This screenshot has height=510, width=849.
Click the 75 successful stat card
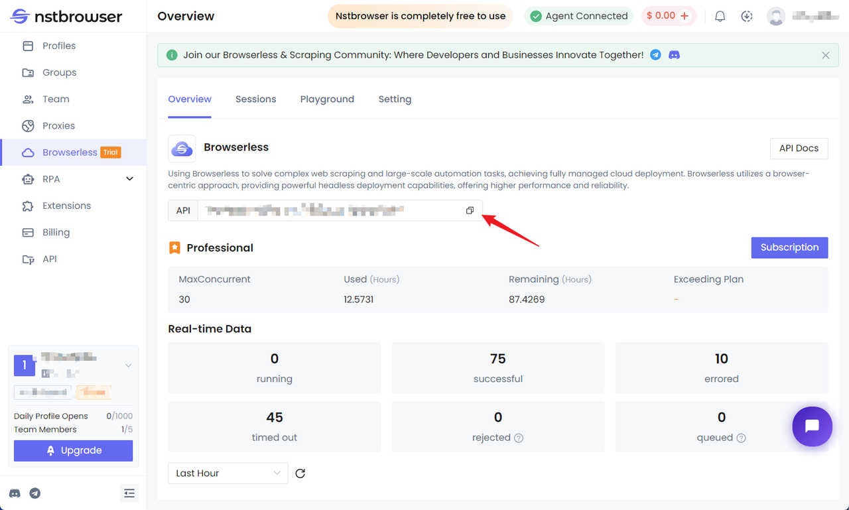coord(498,368)
